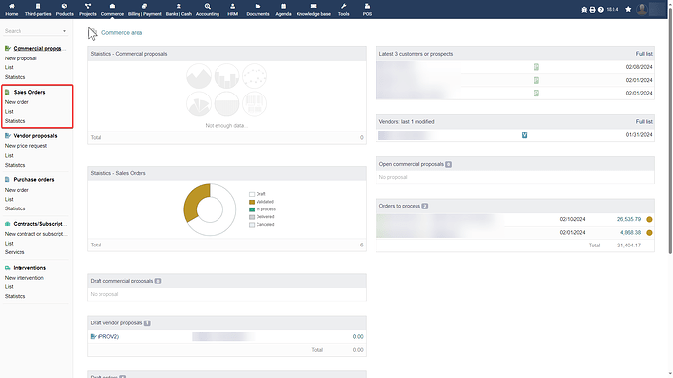Click the print icon in top bar
The width and height of the screenshot is (673, 378).
point(592,10)
